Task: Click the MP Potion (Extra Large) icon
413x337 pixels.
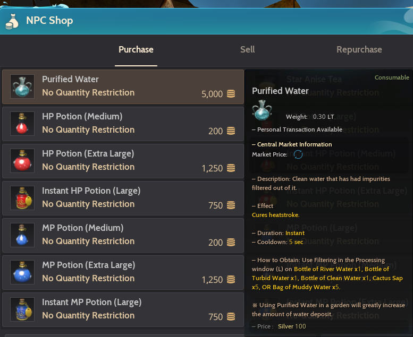Action: pos(22,272)
